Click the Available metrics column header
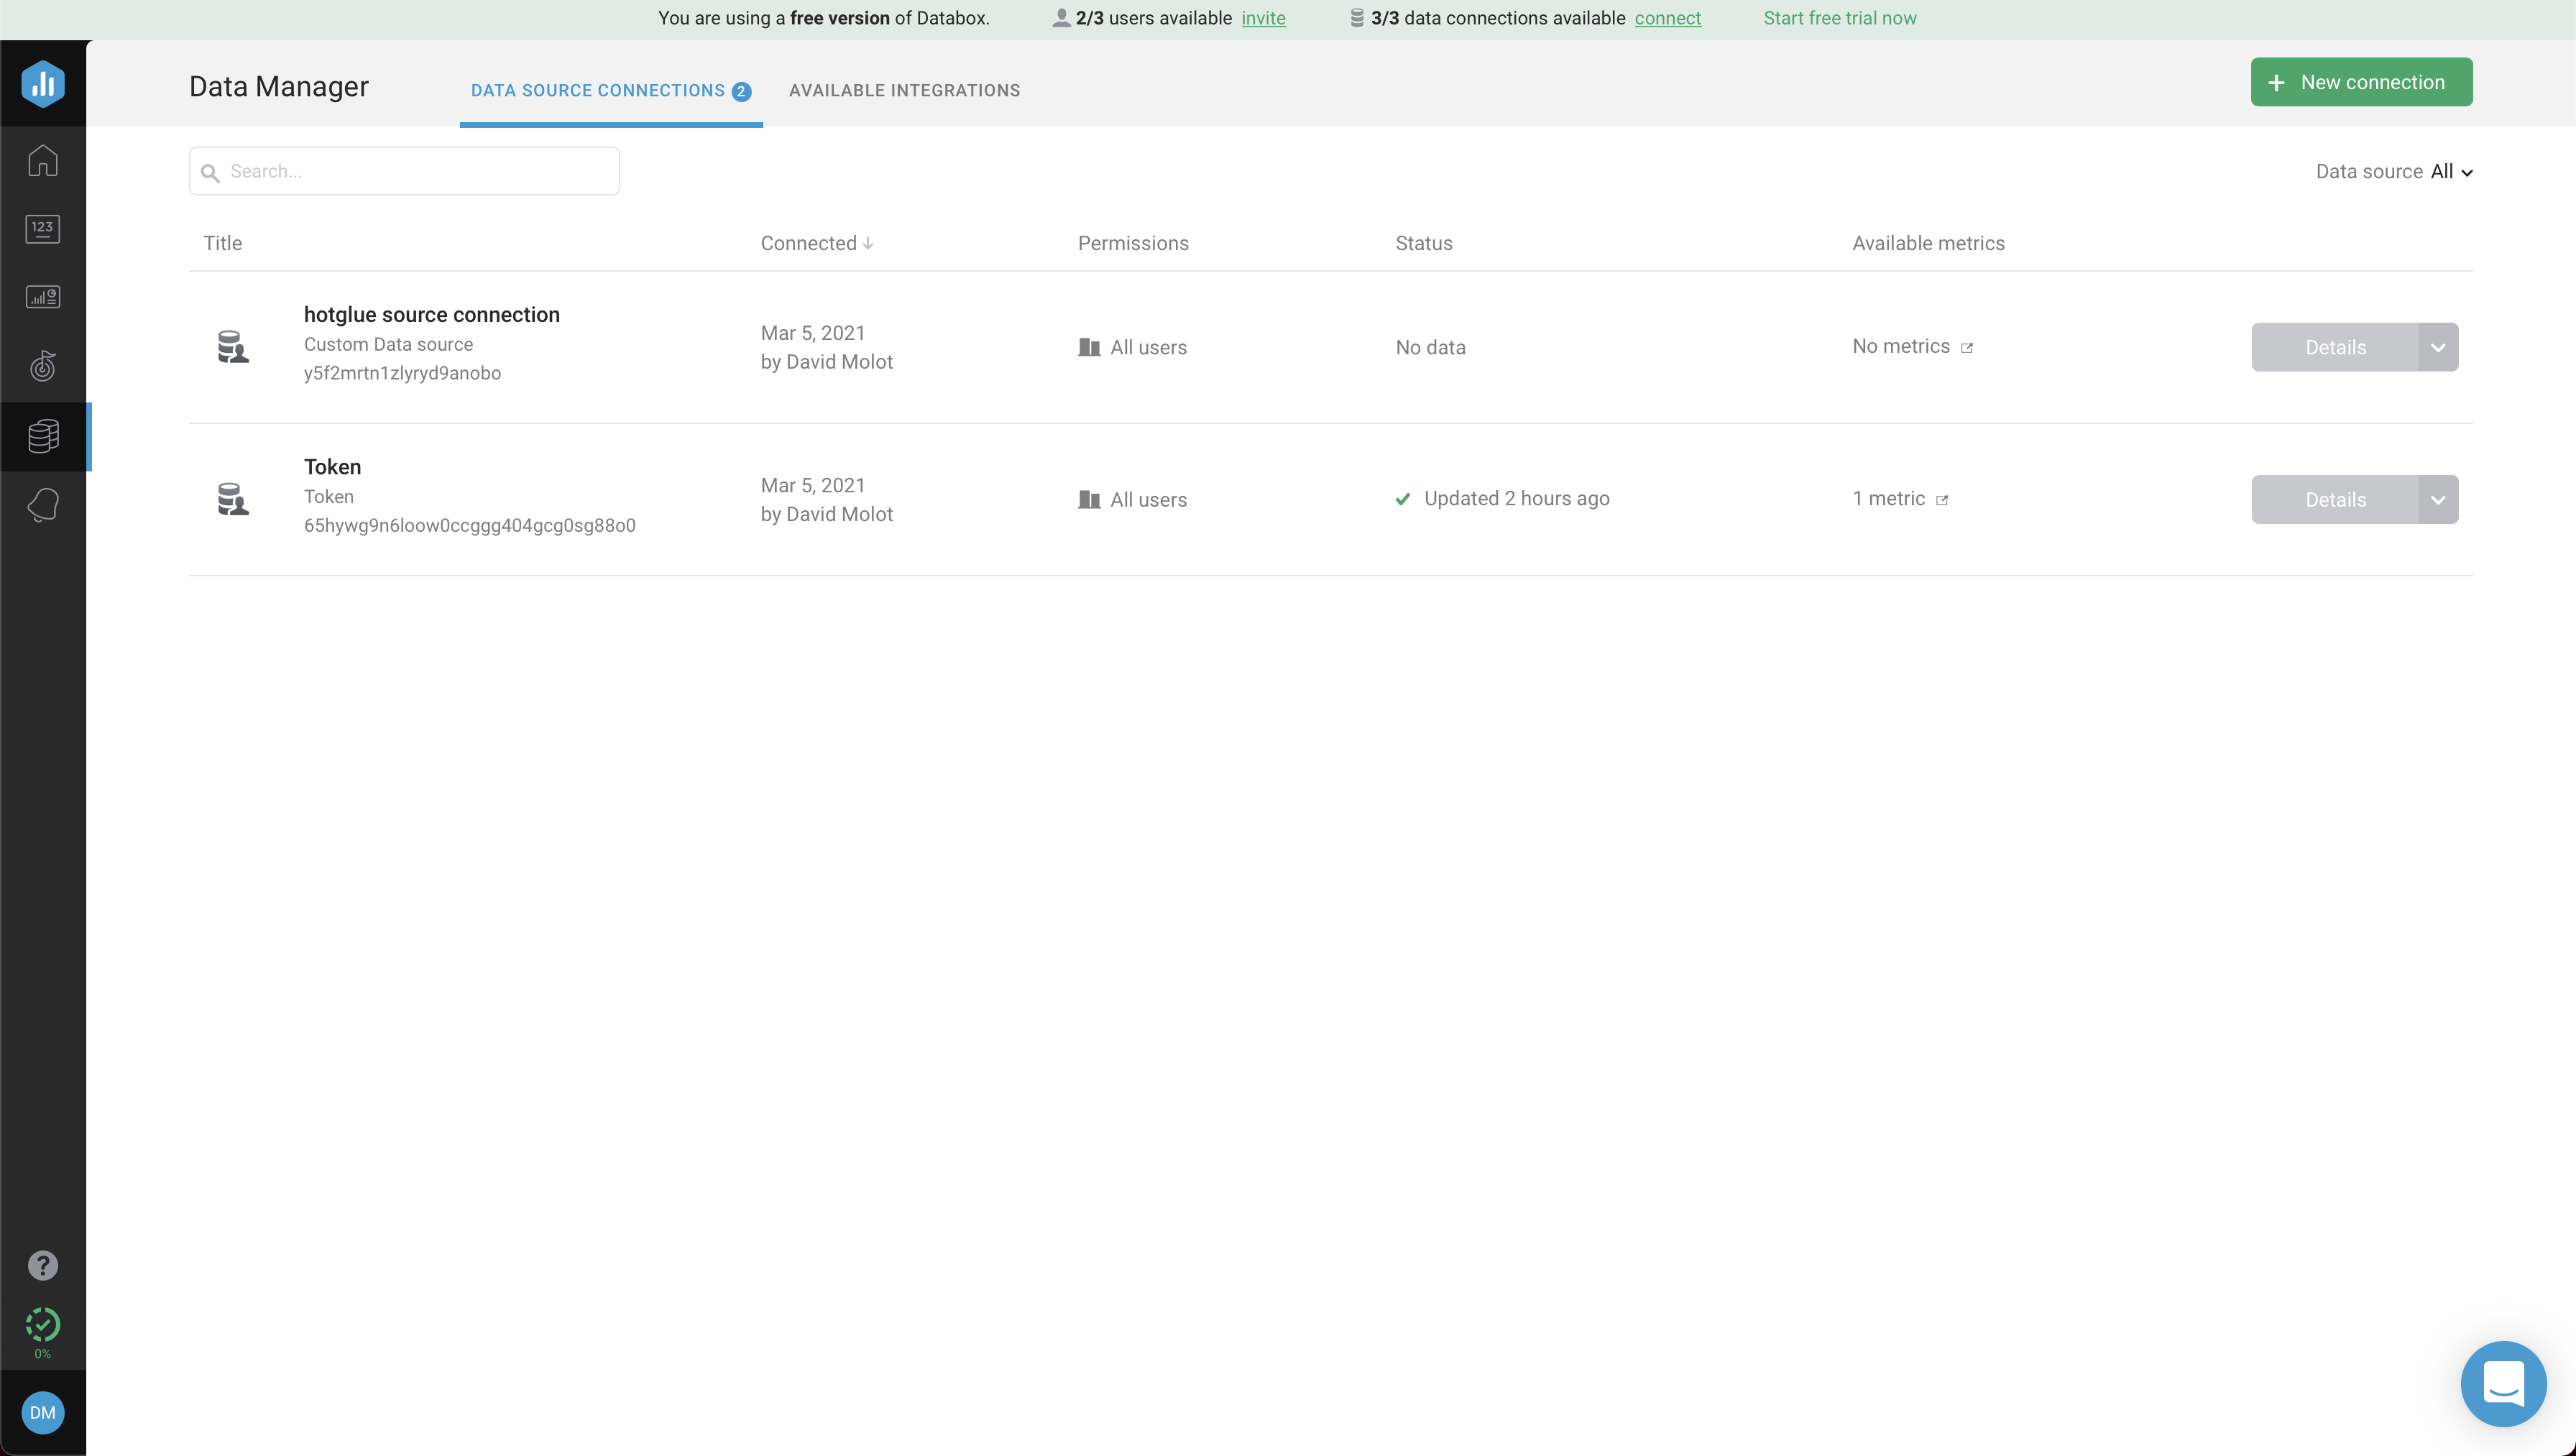Viewport: 2576px width, 1456px height. (1928, 243)
